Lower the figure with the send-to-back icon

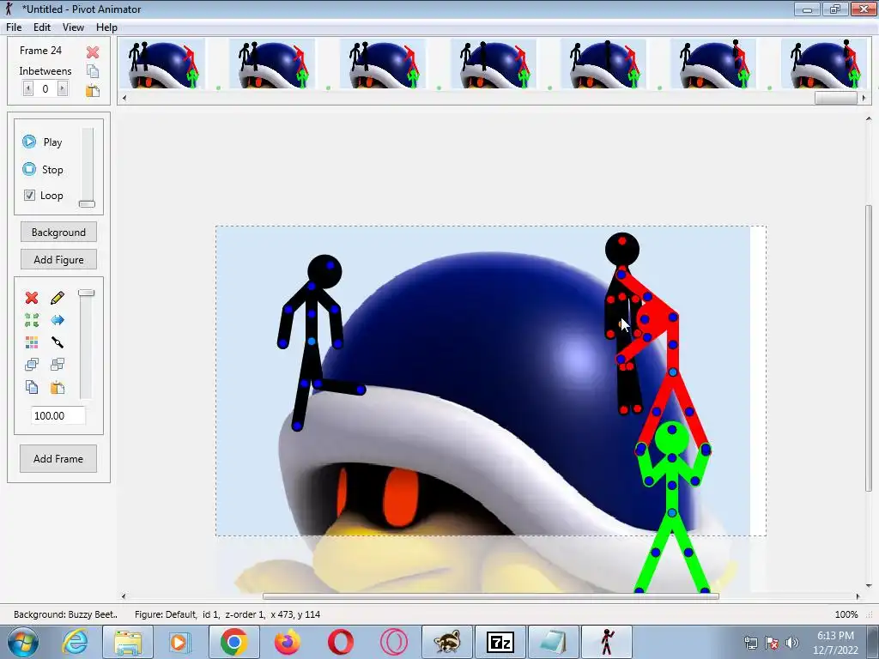click(x=58, y=364)
